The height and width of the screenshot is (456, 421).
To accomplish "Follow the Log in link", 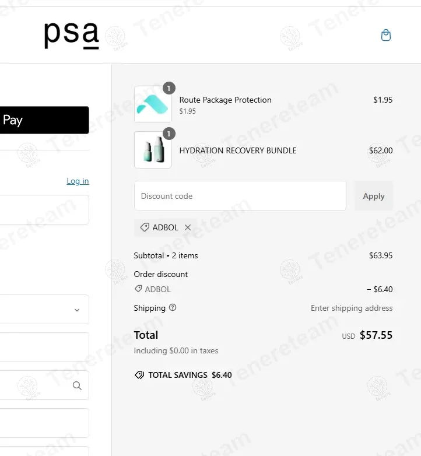I will [78, 181].
